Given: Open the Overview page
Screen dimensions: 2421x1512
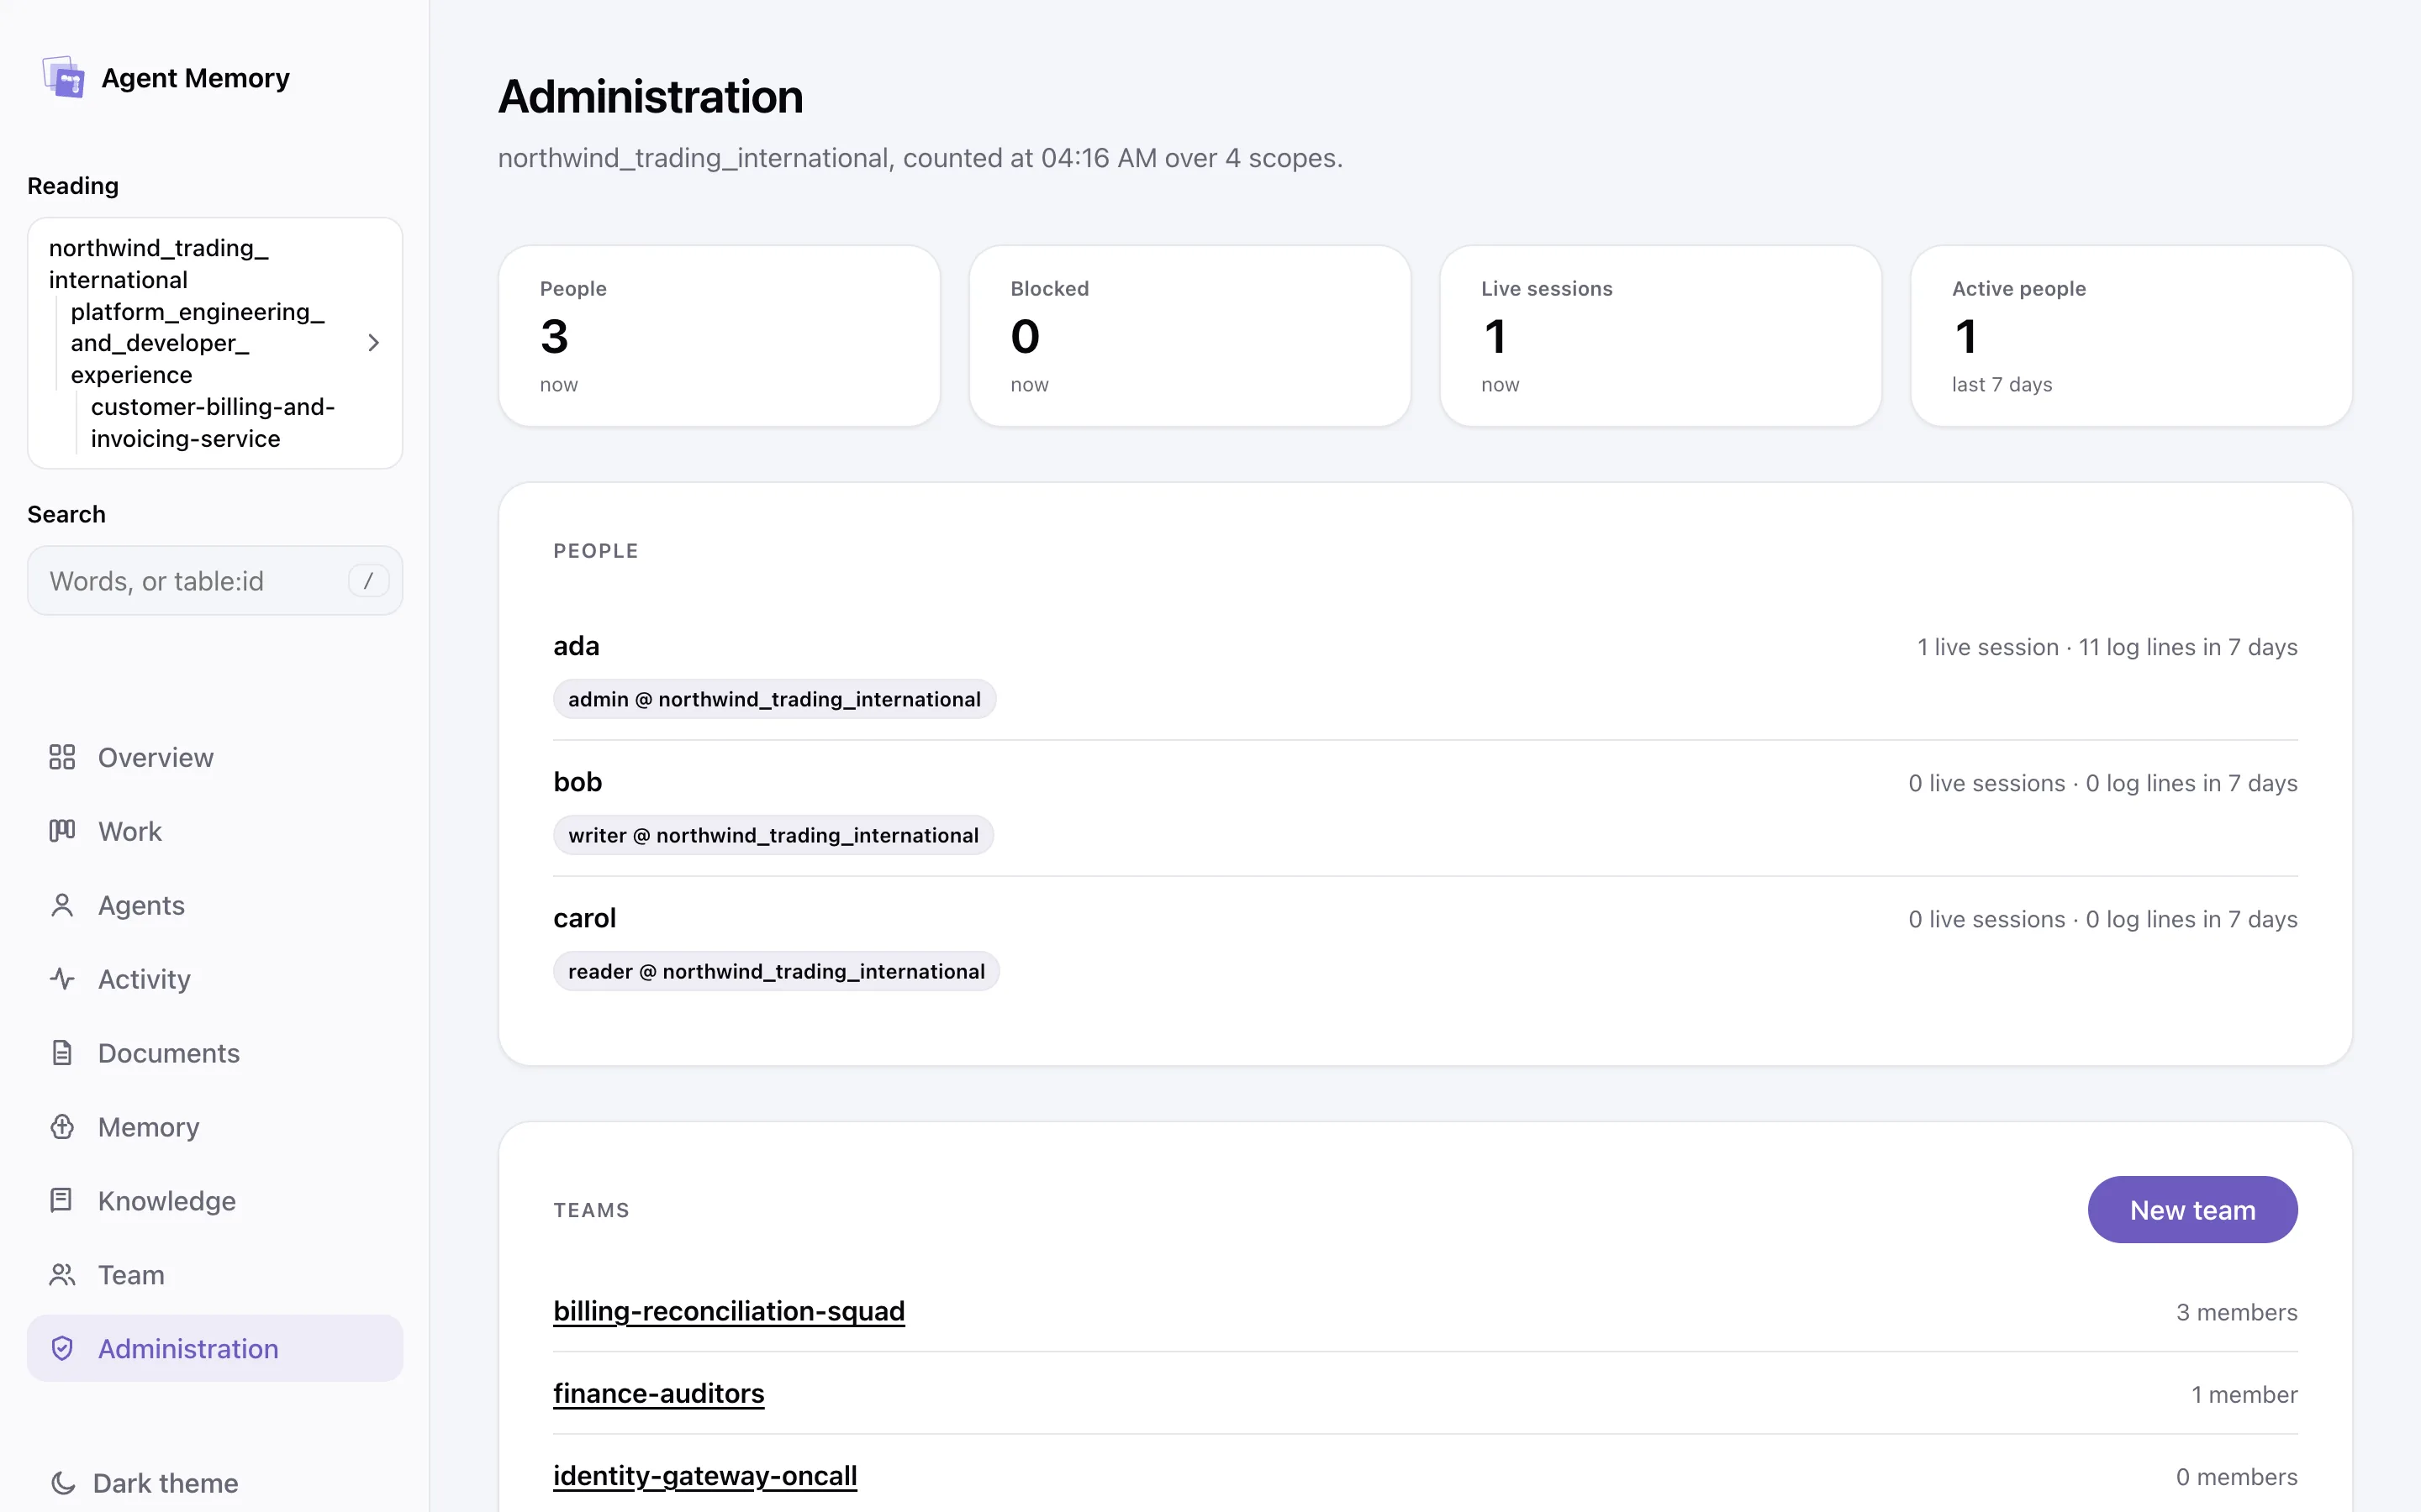Looking at the screenshot, I should (x=215, y=757).
